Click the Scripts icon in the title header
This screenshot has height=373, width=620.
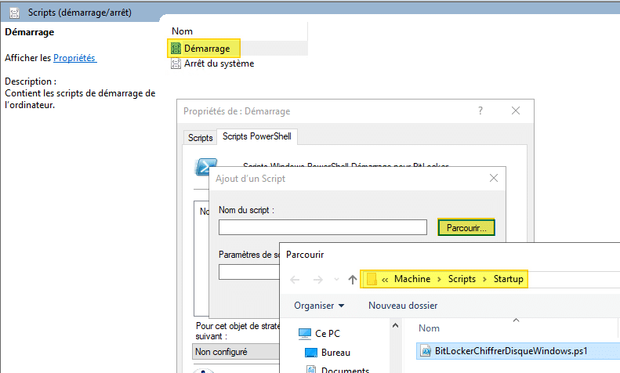pyautogui.click(x=15, y=13)
